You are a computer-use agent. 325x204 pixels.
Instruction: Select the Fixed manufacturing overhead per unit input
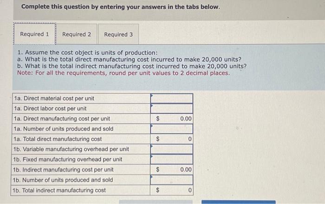coord(172,159)
